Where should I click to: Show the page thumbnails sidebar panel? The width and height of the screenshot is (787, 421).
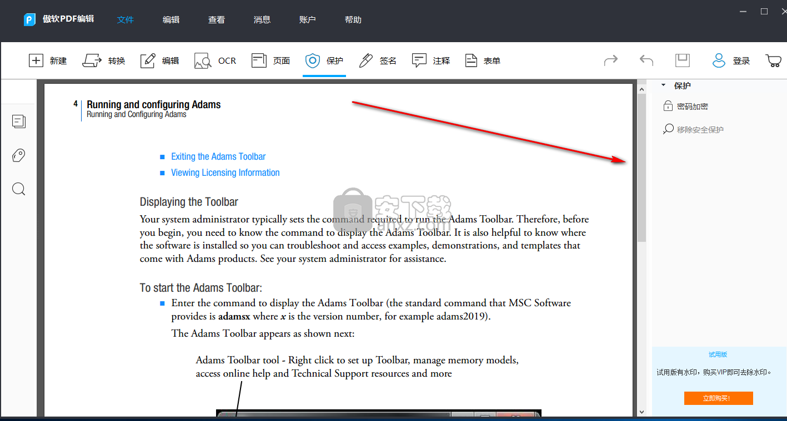(x=19, y=121)
